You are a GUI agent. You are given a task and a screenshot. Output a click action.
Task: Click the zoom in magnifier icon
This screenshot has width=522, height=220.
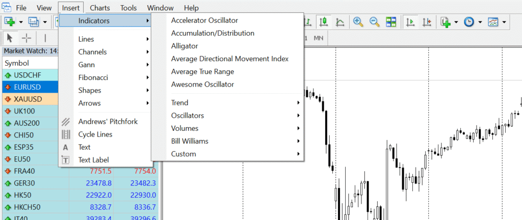[x=358, y=22]
